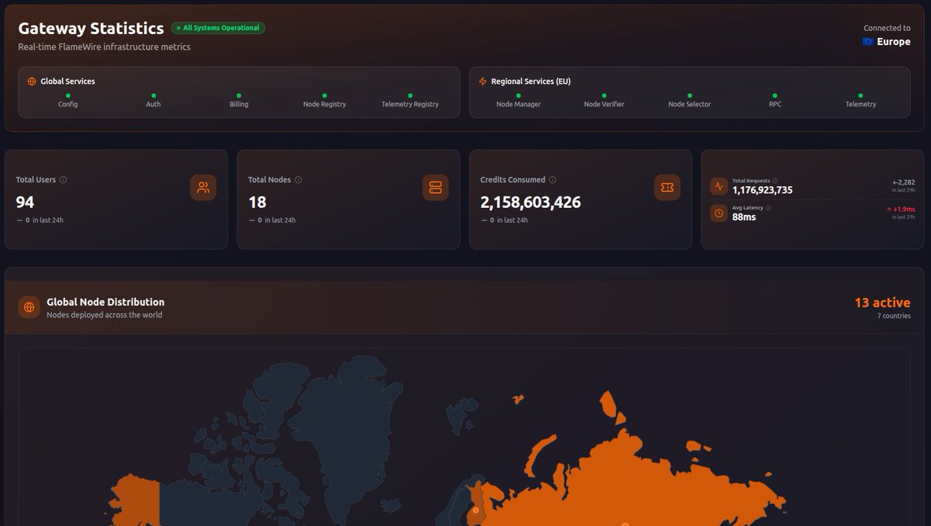Click the Global Node Distribution globe icon
This screenshot has height=526, width=931.
(x=29, y=307)
